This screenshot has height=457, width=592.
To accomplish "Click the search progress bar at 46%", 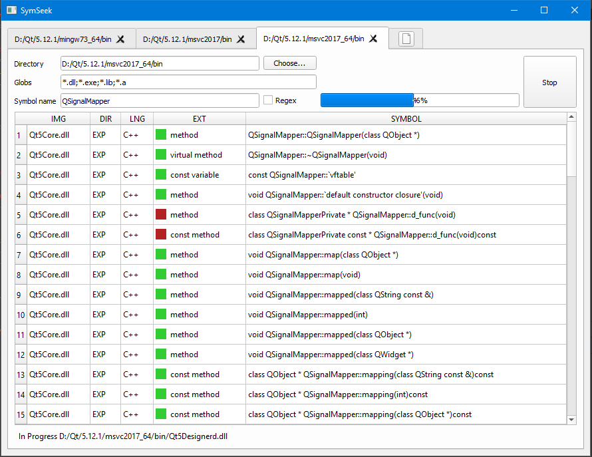I will (x=420, y=100).
